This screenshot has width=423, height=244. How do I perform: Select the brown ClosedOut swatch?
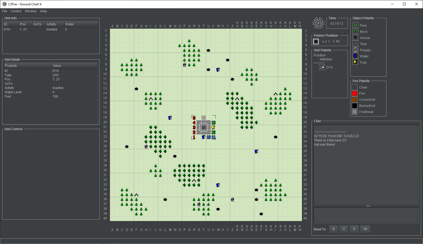pos(354,100)
